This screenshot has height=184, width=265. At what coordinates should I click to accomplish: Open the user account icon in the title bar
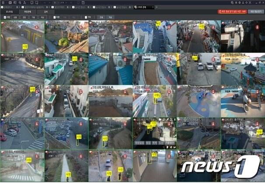(243, 3)
